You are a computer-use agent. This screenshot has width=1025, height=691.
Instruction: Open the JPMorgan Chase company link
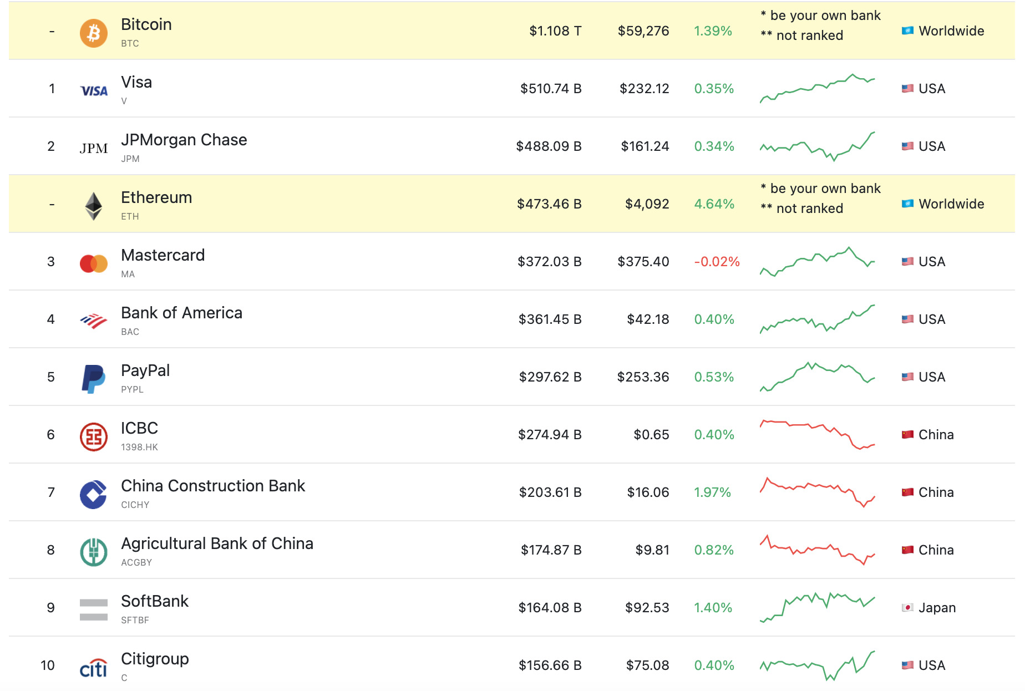coord(184,140)
